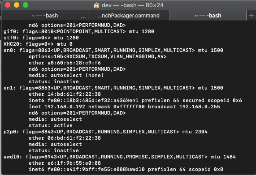The width and height of the screenshot is (256, 175).
Task: Click the MAC address 06:bd:61:f2:22:38
Action: pyautogui.click(x=74, y=138)
